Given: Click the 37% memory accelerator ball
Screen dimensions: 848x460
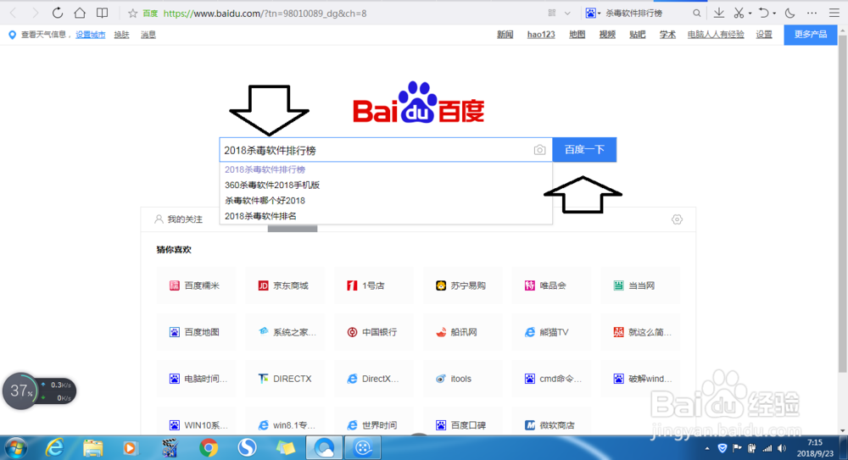Looking at the screenshot, I should coord(20,391).
